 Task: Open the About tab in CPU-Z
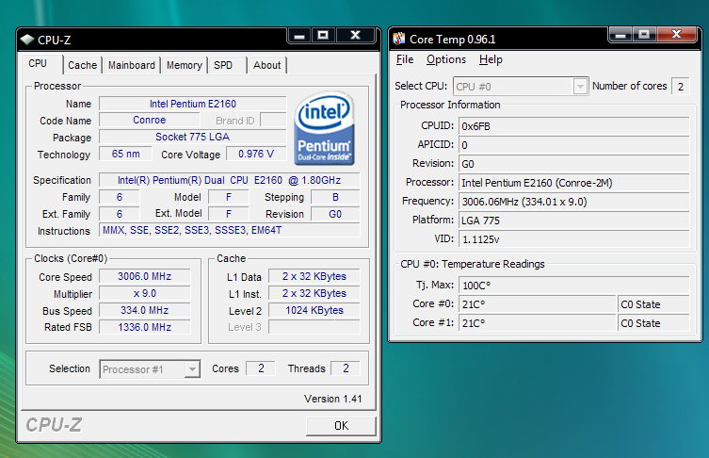tap(266, 65)
